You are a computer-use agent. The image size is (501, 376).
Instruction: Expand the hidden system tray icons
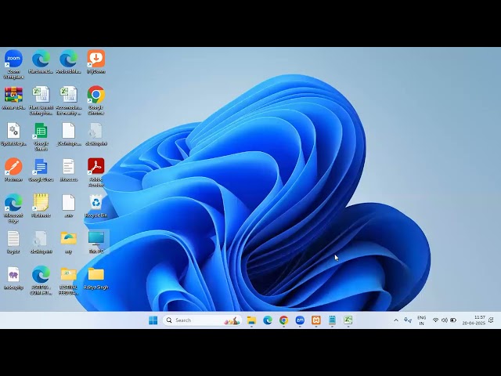396,320
